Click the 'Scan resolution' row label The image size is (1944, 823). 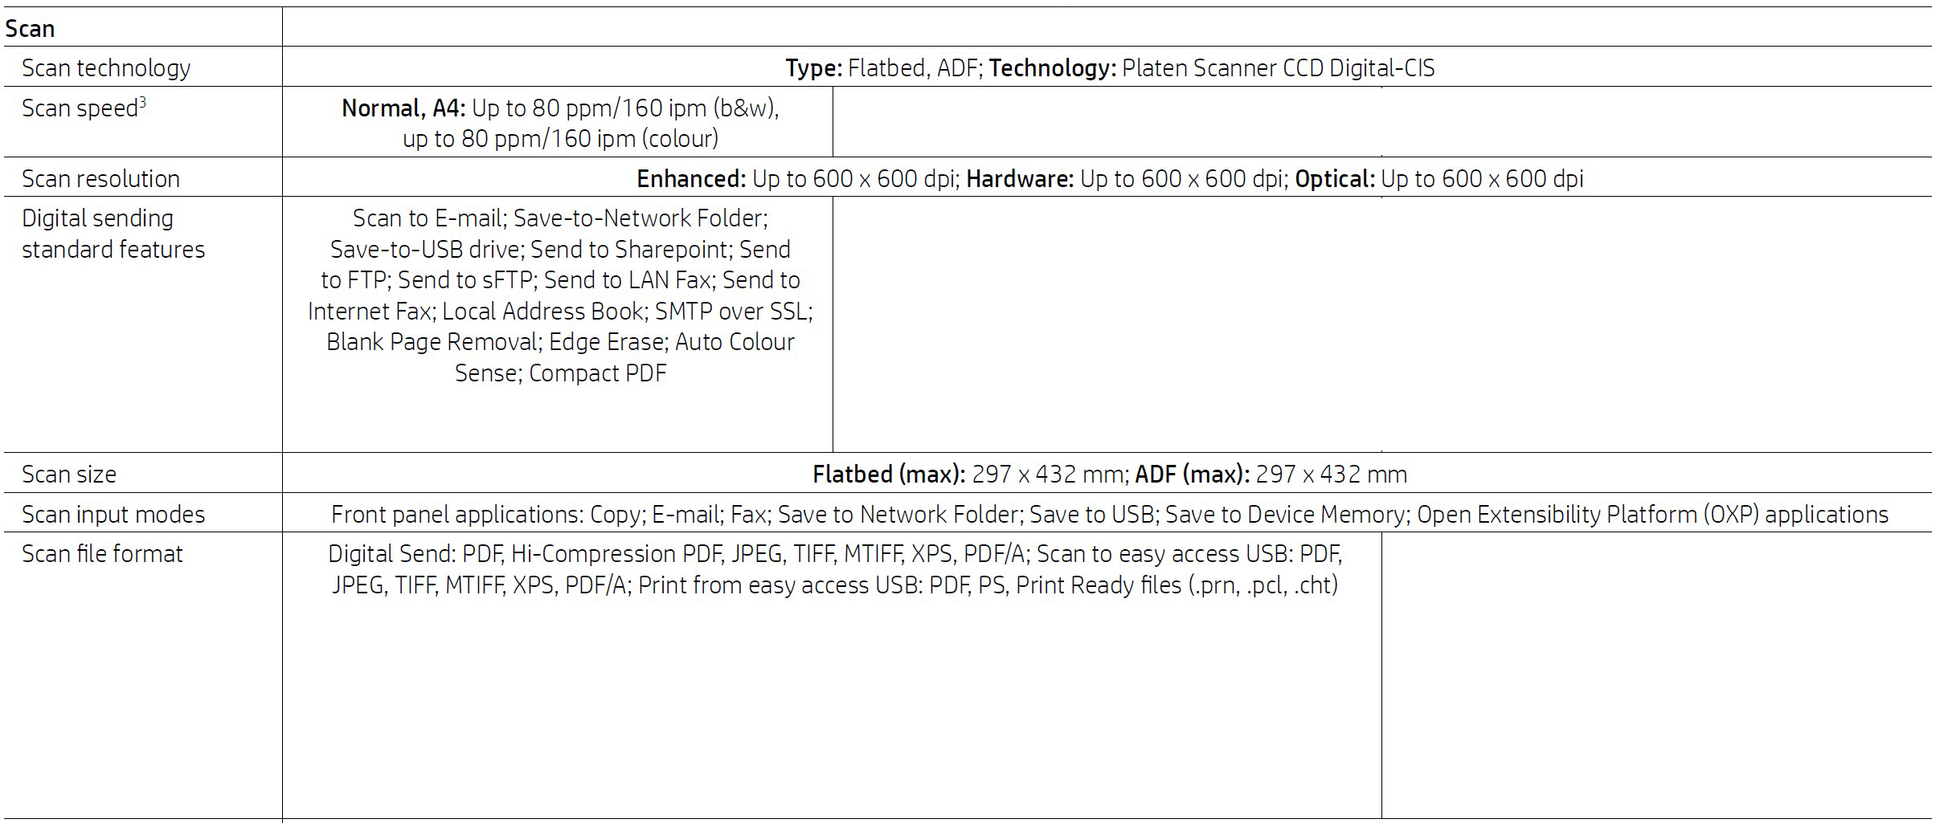pos(100,179)
